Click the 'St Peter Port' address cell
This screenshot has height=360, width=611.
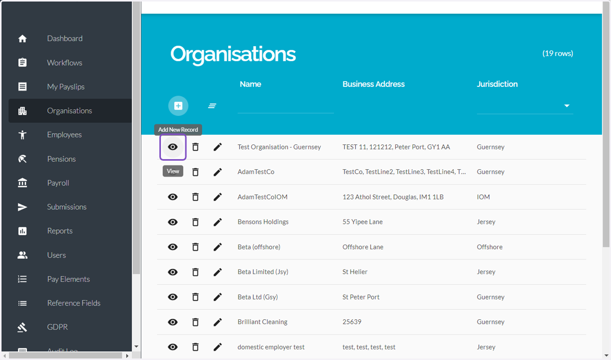coord(361,297)
